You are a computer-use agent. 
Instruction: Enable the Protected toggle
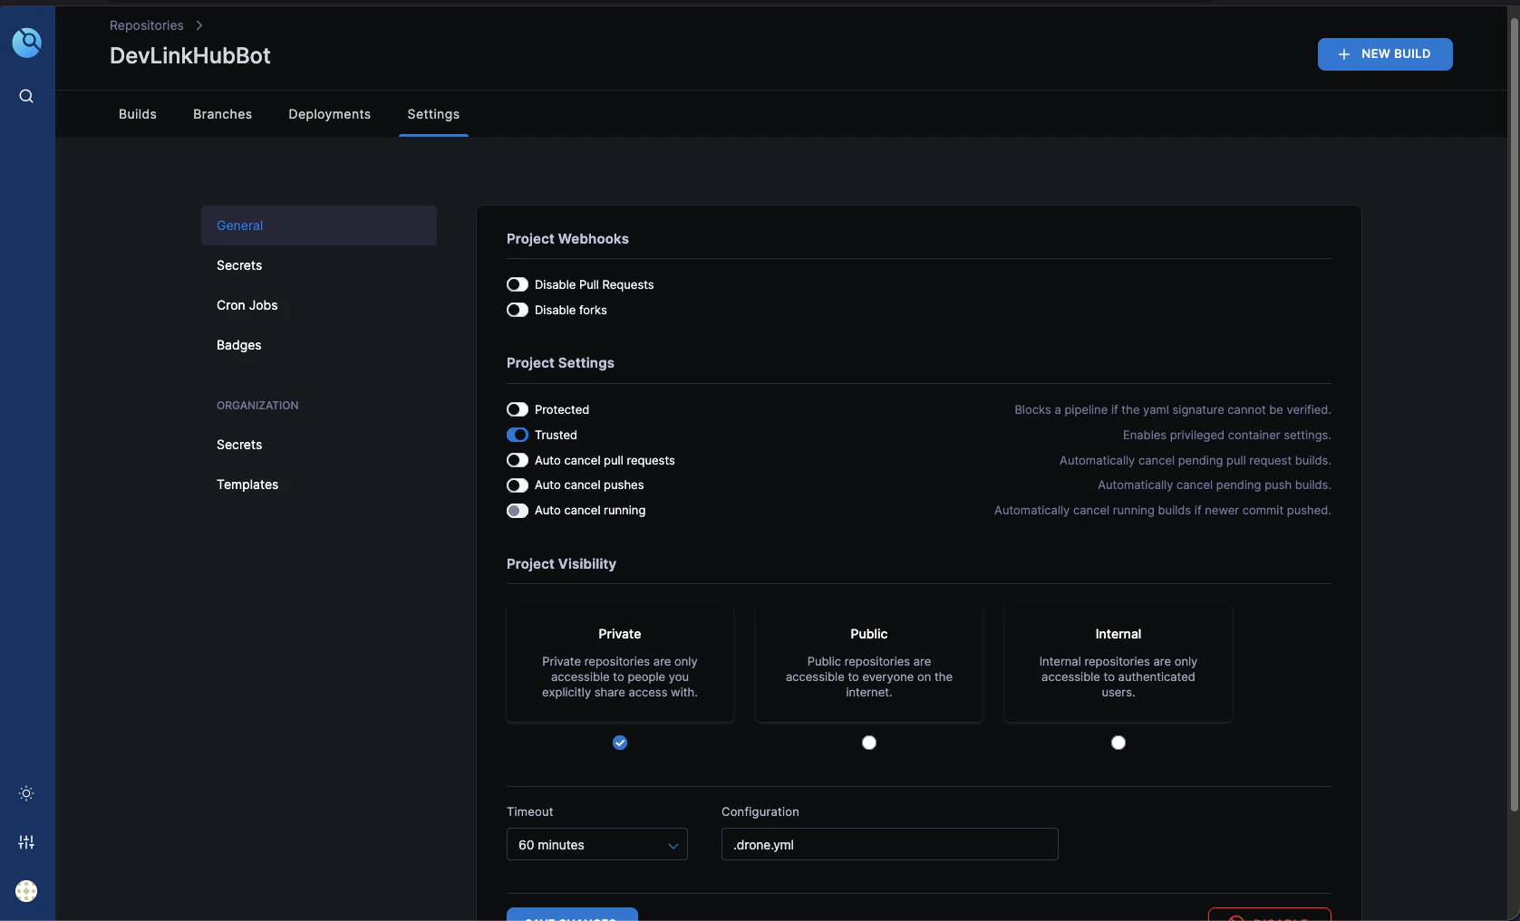coord(518,409)
